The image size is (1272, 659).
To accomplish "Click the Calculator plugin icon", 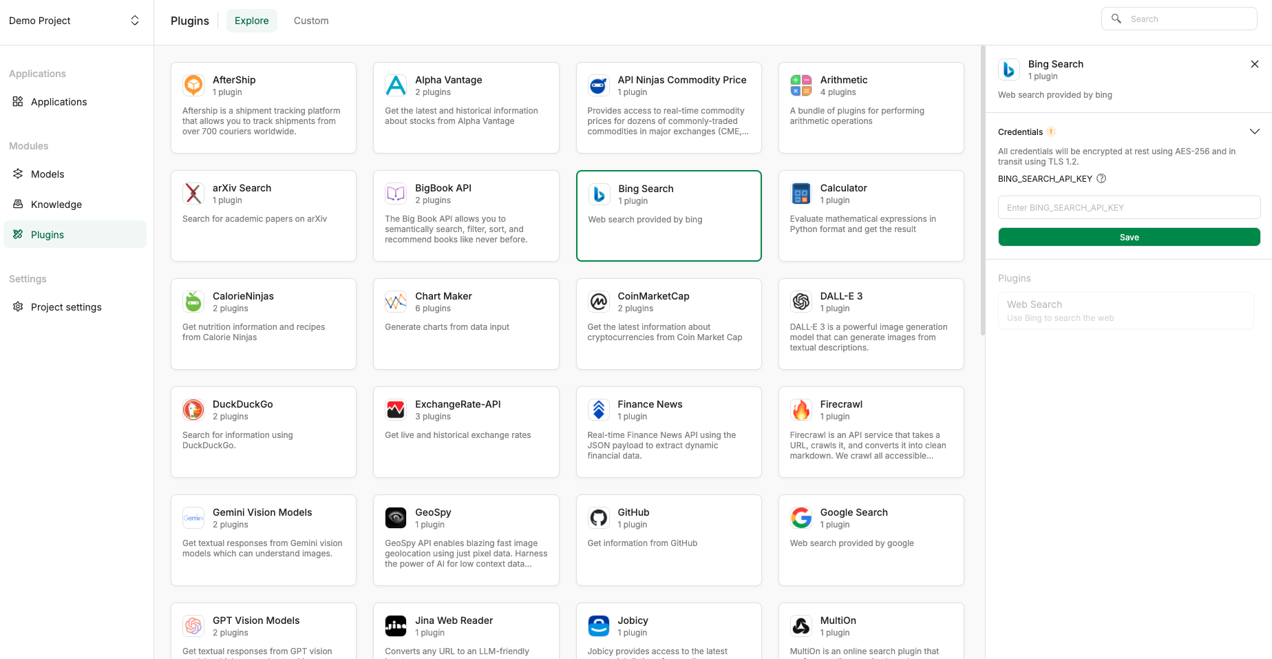I will click(801, 193).
